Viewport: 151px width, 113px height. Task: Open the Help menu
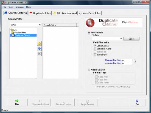point(28,7)
